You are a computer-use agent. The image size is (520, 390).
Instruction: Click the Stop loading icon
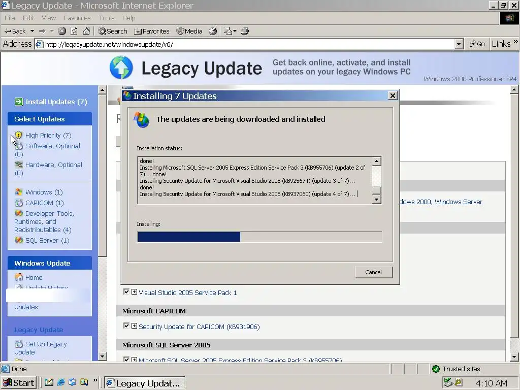click(x=62, y=31)
